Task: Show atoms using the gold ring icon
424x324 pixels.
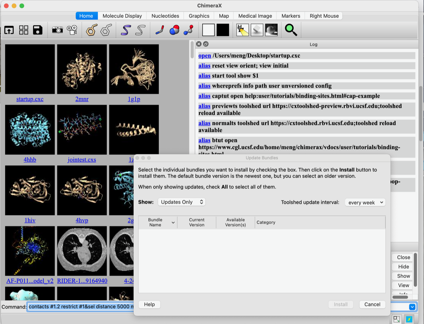Action: [91, 30]
